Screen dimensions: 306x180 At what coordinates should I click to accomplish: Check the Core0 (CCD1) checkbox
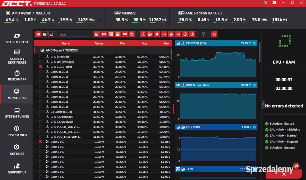tap(40, 72)
